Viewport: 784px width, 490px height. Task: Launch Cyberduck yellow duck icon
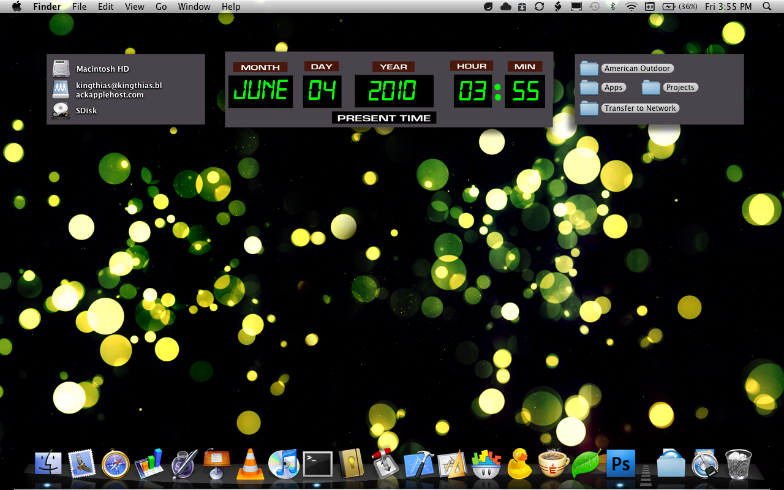[520, 464]
